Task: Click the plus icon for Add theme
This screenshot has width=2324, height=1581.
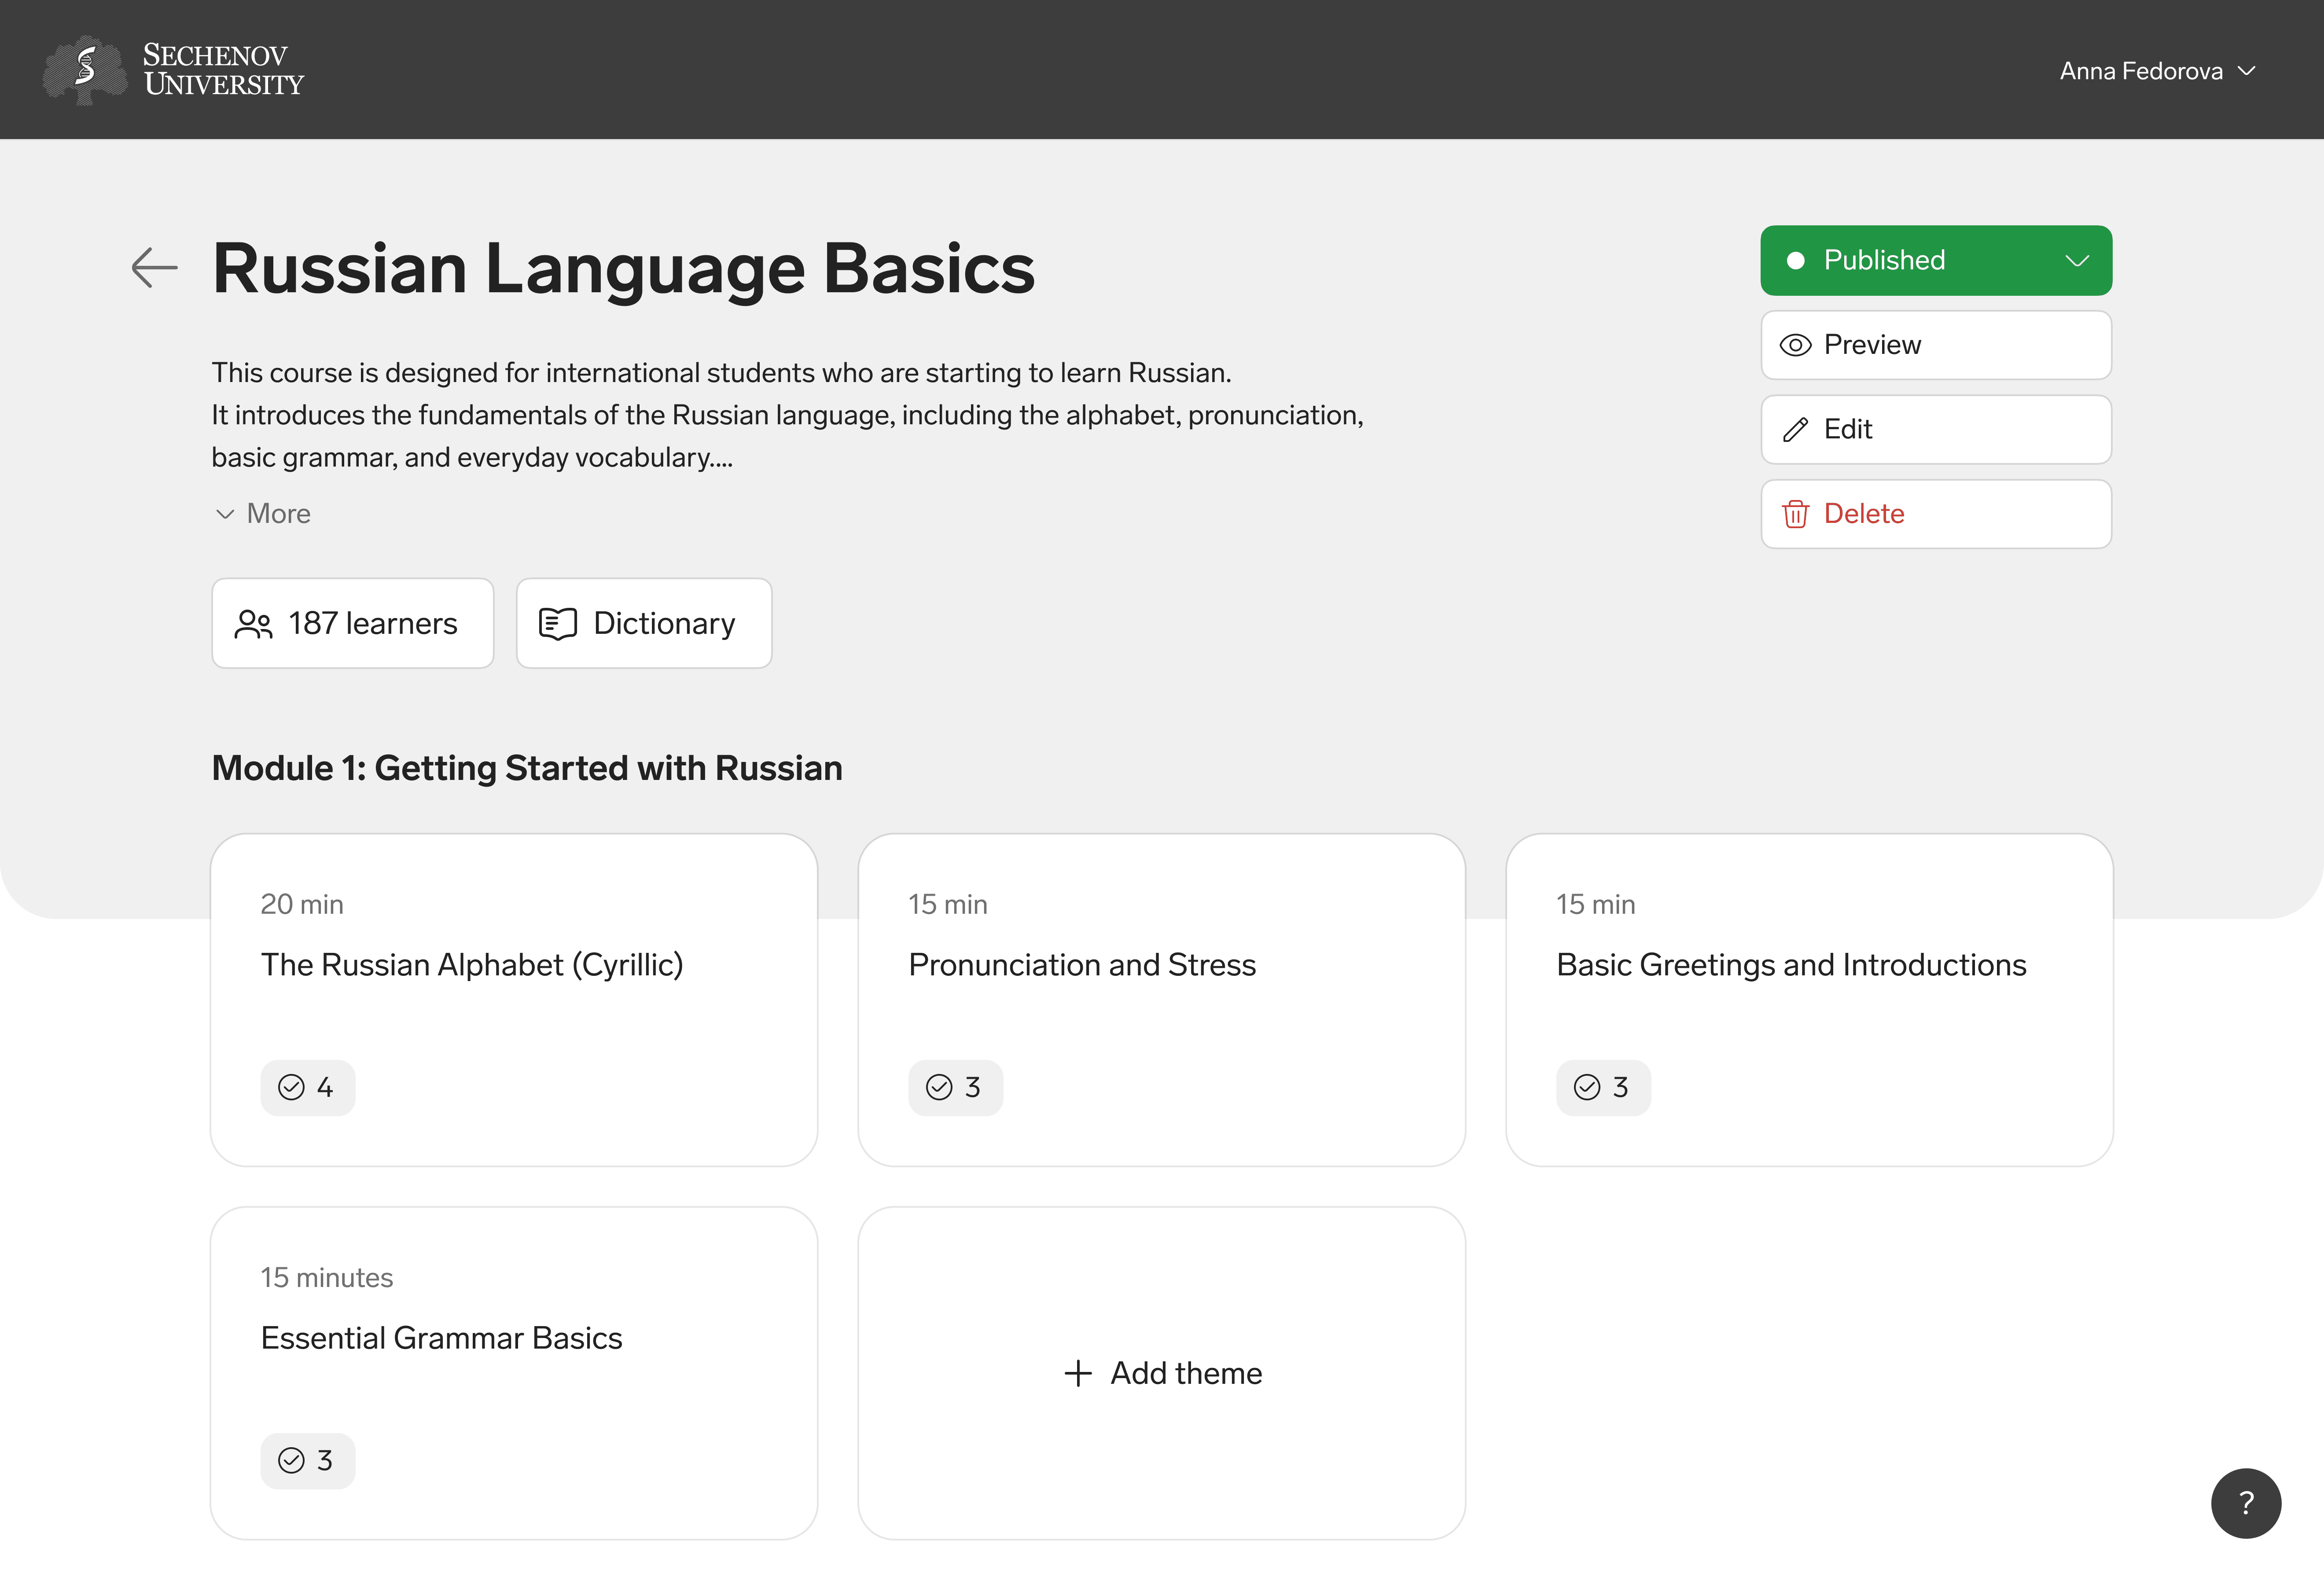Action: [1077, 1373]
